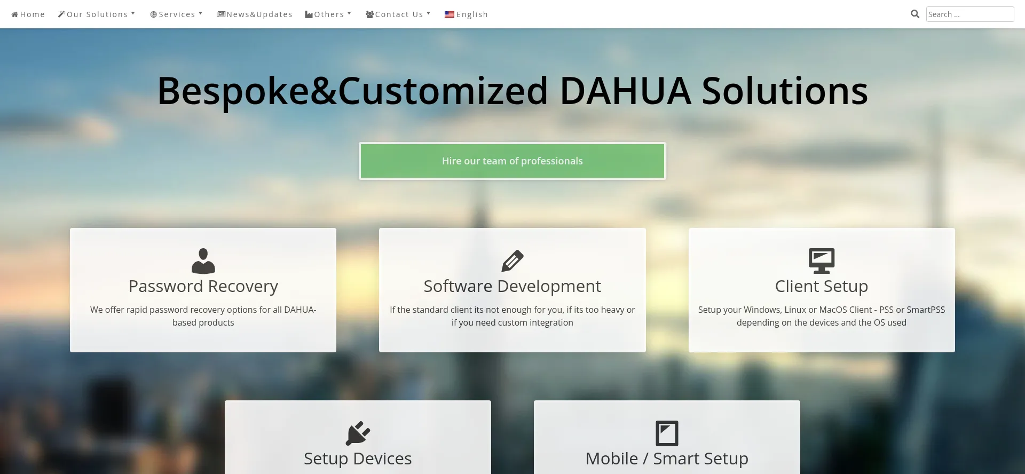Click the Mobile / Smart Setup tablet icon

[x=667, y=433]
